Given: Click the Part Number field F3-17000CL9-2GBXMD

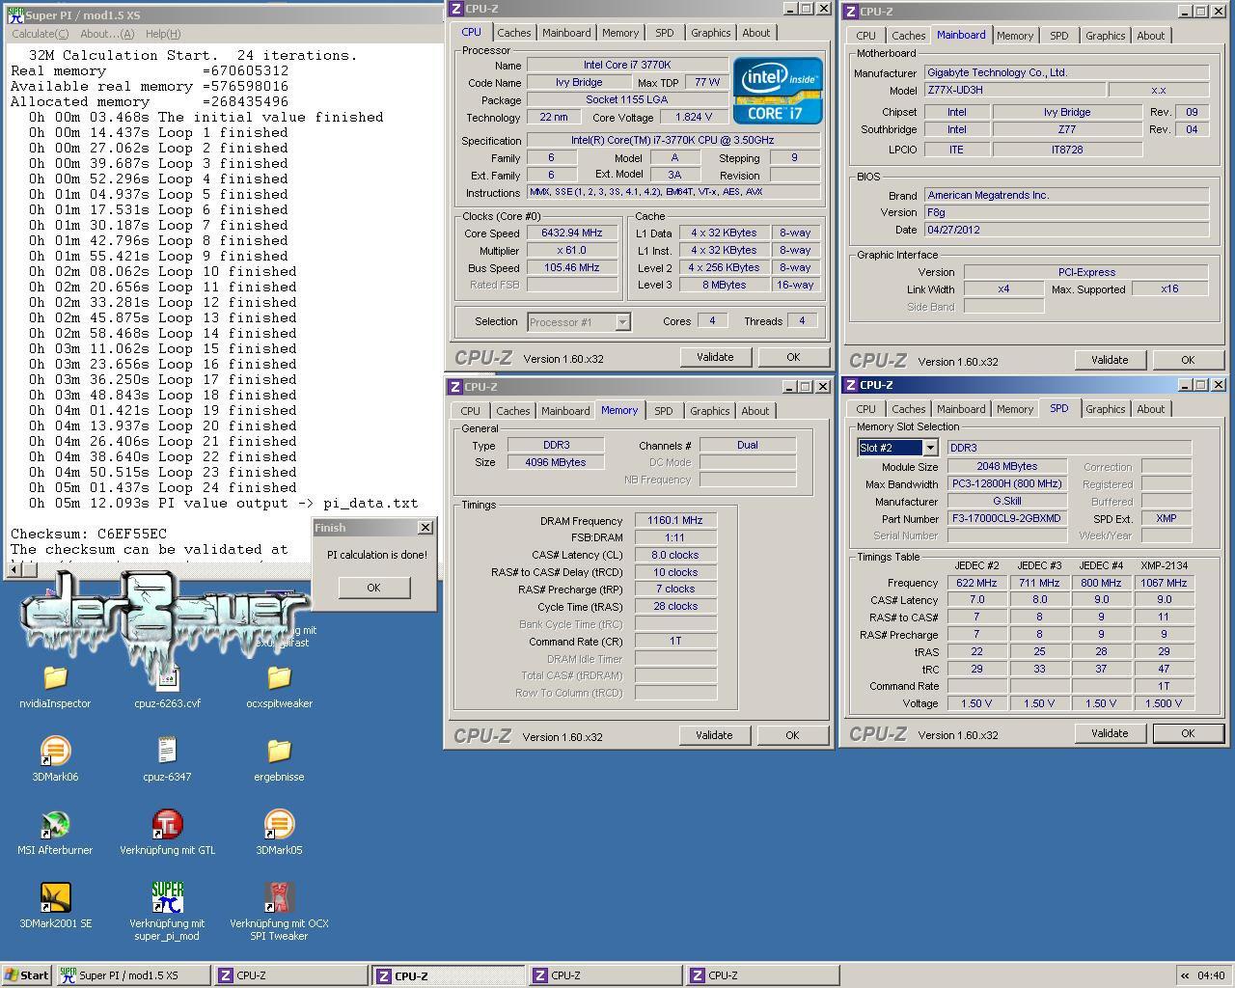Looking at the screenshot, I should pyautogui.click(x=1007, y=518).
